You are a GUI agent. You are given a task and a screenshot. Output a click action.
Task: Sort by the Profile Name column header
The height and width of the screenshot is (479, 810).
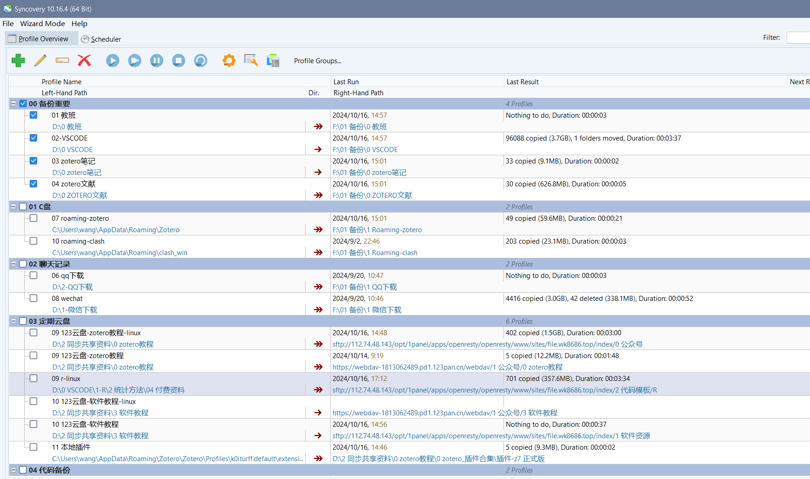(61, 82)
